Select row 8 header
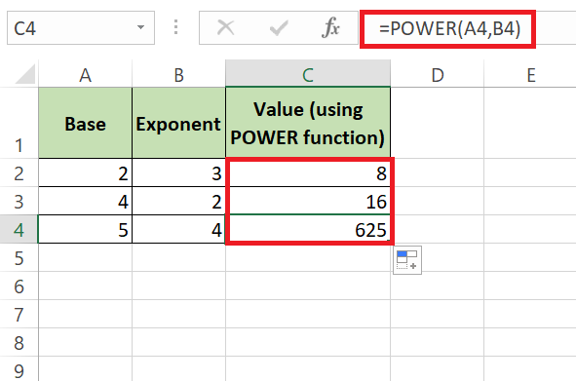Image resolution: width=576 pixels, height=381 pixels. click(x=19, y=343)
